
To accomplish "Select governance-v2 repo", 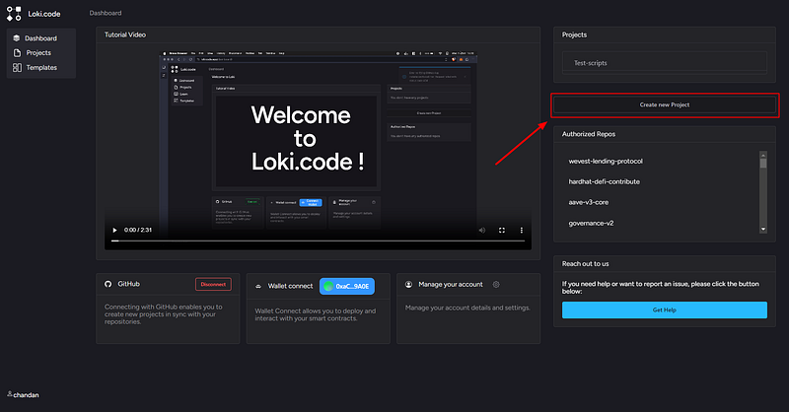I will tap(591, 223).
